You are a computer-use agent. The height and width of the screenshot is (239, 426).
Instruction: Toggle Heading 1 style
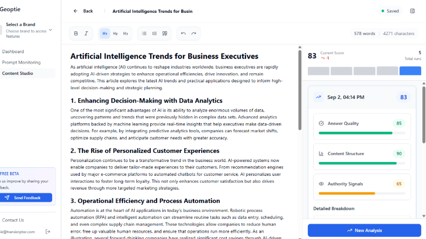tap(105, 33)
